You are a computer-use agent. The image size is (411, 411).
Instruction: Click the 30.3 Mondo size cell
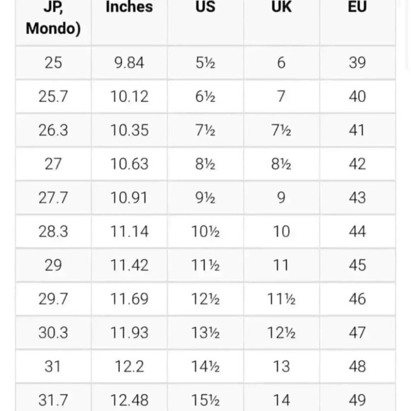pos(53,332)
